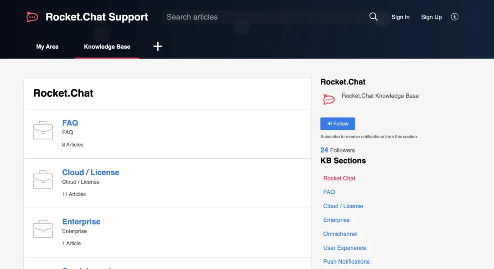Click the Enterprise briefcase icon
The image size is (494, 269).
[x=43, y=228]
